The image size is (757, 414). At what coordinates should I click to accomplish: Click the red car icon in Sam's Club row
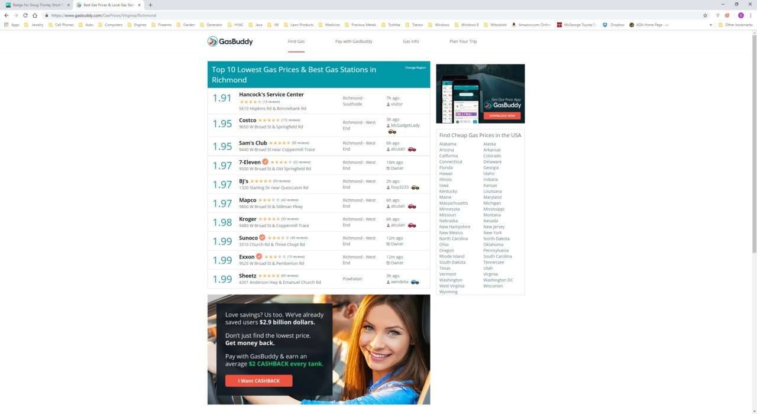click(412, 149)
